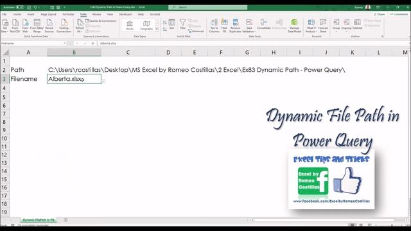Open the Name Box dropdown arrow
The image size is (411, 231).
click(x=64, y=43)
